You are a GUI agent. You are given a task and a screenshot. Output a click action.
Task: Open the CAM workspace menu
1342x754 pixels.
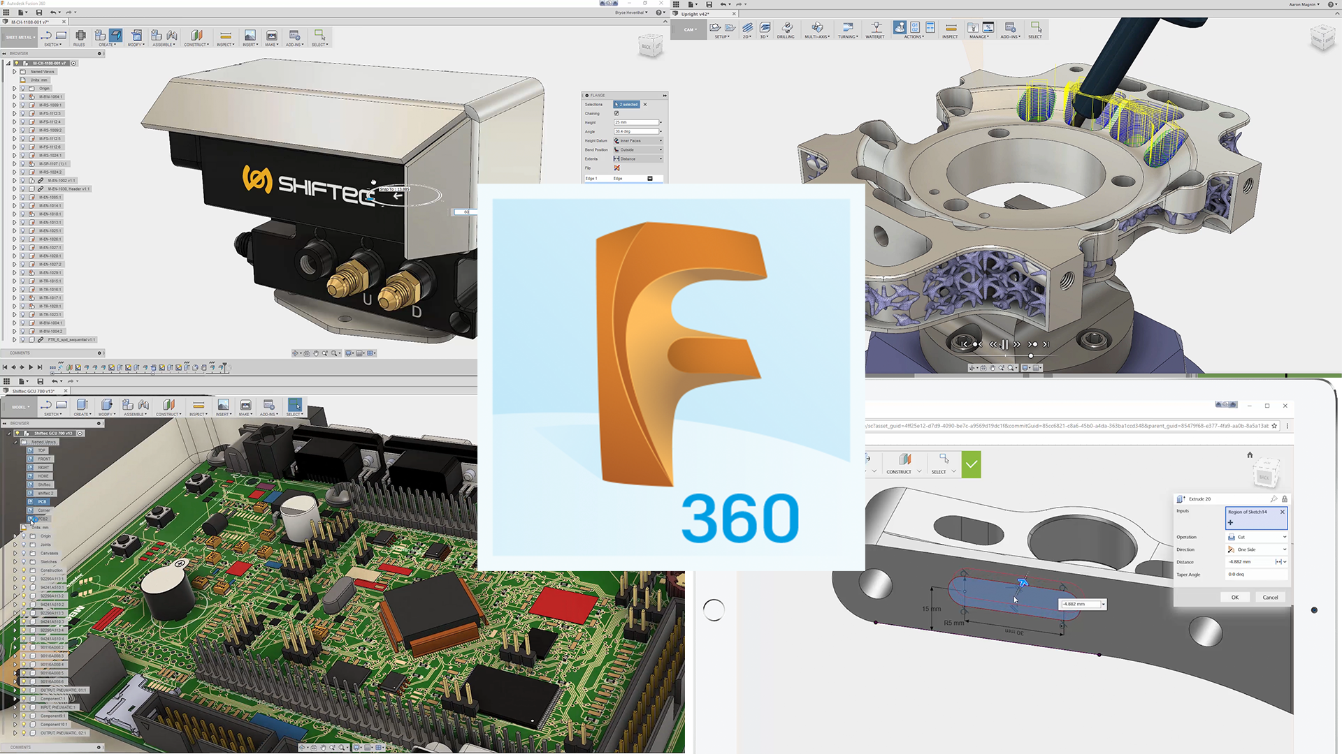688,29
